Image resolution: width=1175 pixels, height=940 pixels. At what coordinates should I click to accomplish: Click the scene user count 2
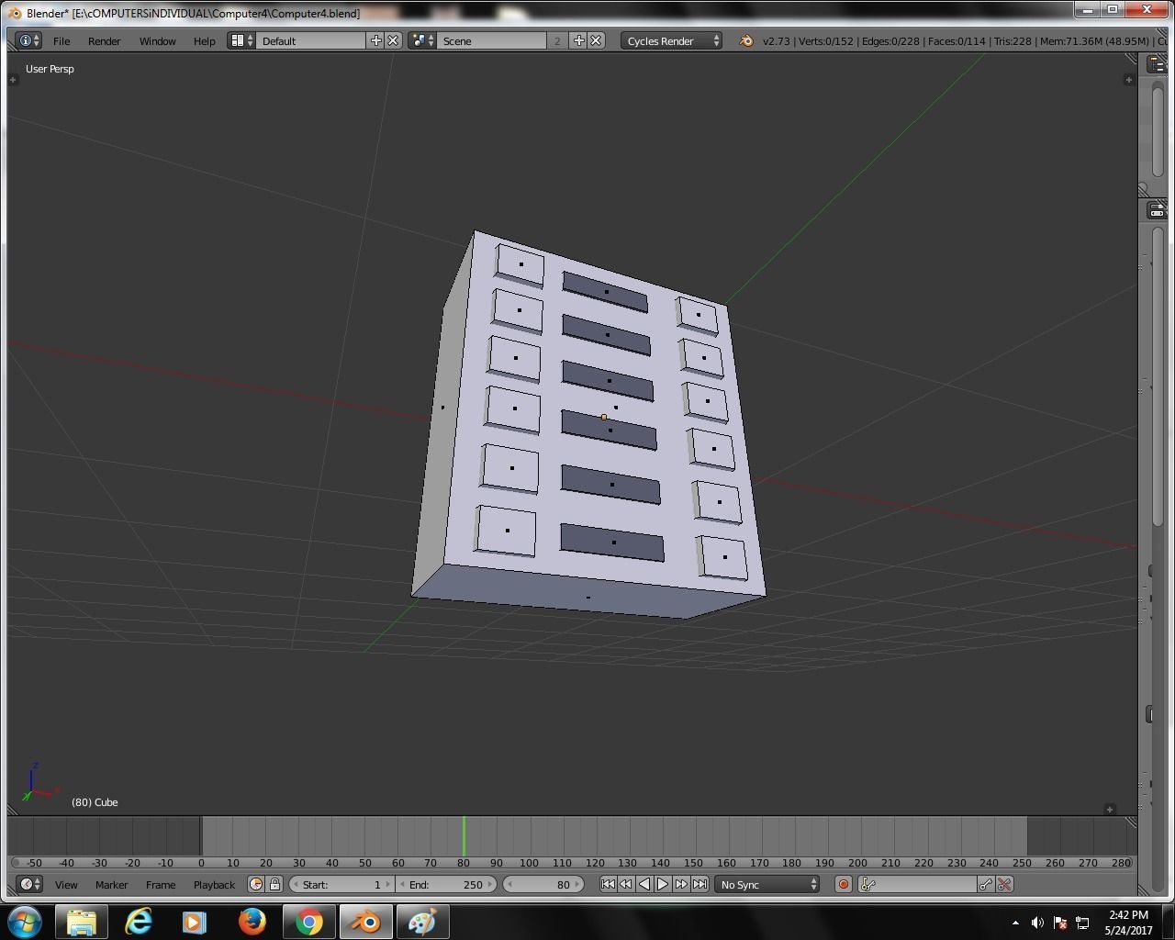tap(557, 40)
